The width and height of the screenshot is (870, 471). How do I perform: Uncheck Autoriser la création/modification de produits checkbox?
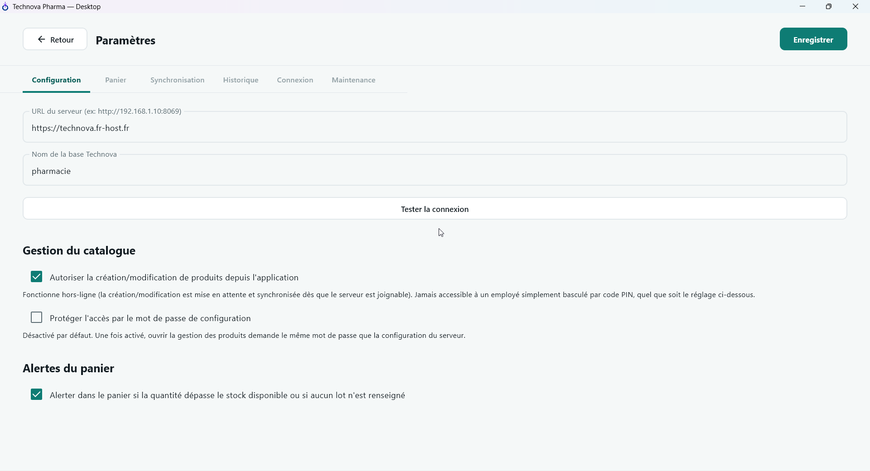pos(37,277)
